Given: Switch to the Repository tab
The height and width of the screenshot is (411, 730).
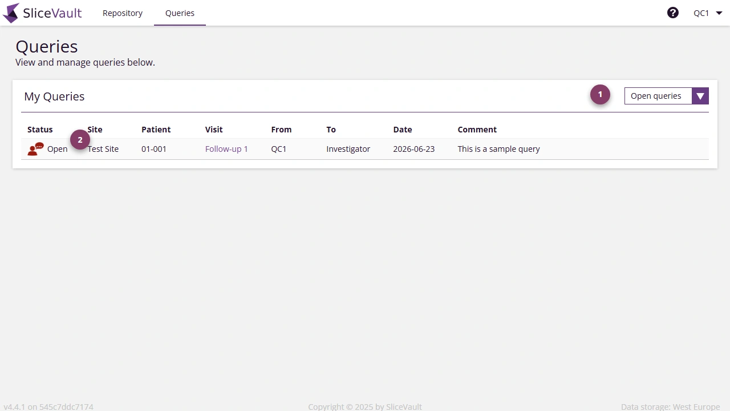Looking at the screenshot, I should click(x=123, y=13).
